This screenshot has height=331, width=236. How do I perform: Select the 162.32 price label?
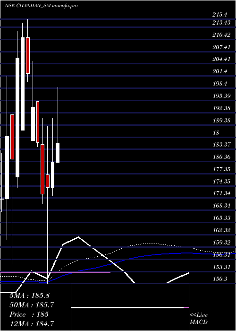pos(221,230)
